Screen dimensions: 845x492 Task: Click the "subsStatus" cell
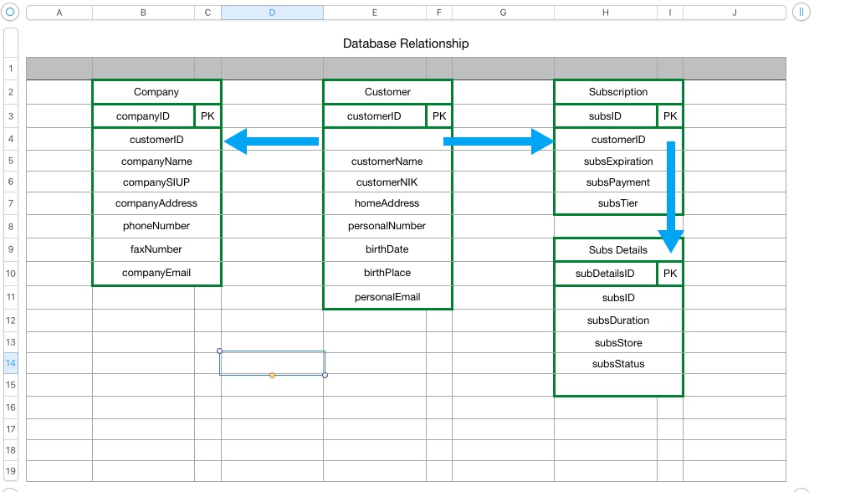[x=618, y=363]
